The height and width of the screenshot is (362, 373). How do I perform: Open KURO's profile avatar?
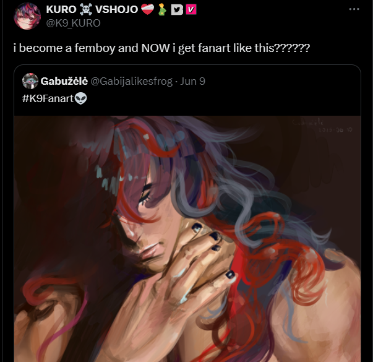tap(27, 16)
